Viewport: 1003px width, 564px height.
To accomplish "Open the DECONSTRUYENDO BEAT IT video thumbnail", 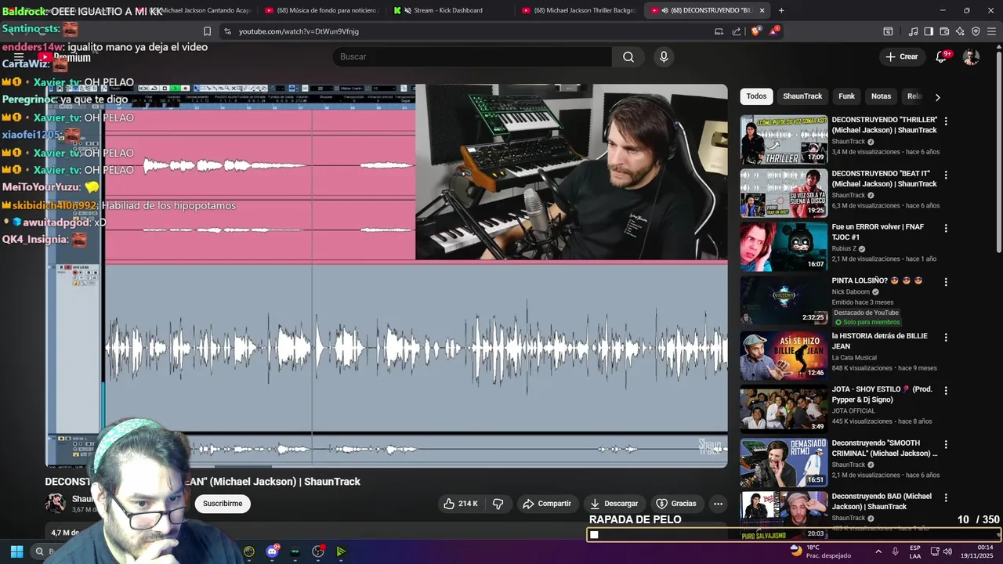I will click(x=784, y=193).
